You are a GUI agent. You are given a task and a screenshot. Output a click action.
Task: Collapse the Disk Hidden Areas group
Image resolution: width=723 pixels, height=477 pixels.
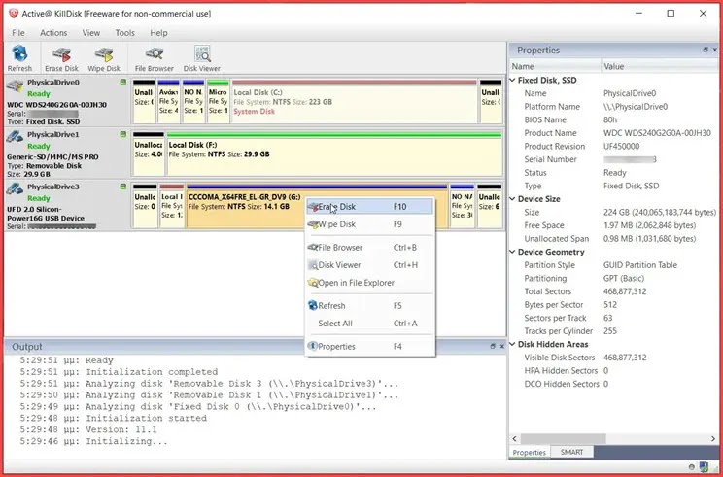point(512,344)
